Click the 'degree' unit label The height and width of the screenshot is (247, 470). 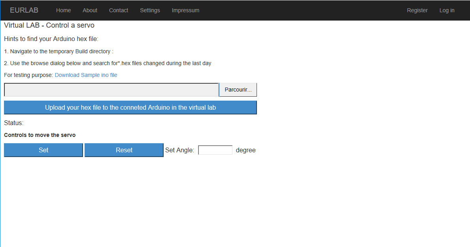(x=245, y=150)
